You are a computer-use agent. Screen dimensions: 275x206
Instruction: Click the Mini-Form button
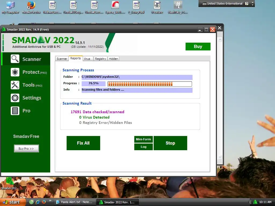pyautogui.click(x=143, y=139)
